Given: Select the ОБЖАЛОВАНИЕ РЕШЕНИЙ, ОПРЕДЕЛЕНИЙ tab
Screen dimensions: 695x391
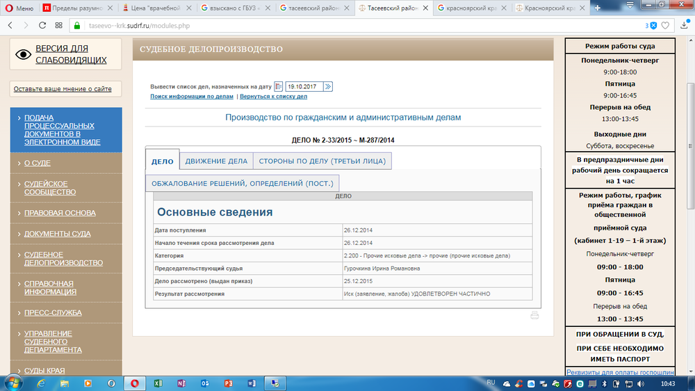Looking at the screenshot, I should coord(243,184).
